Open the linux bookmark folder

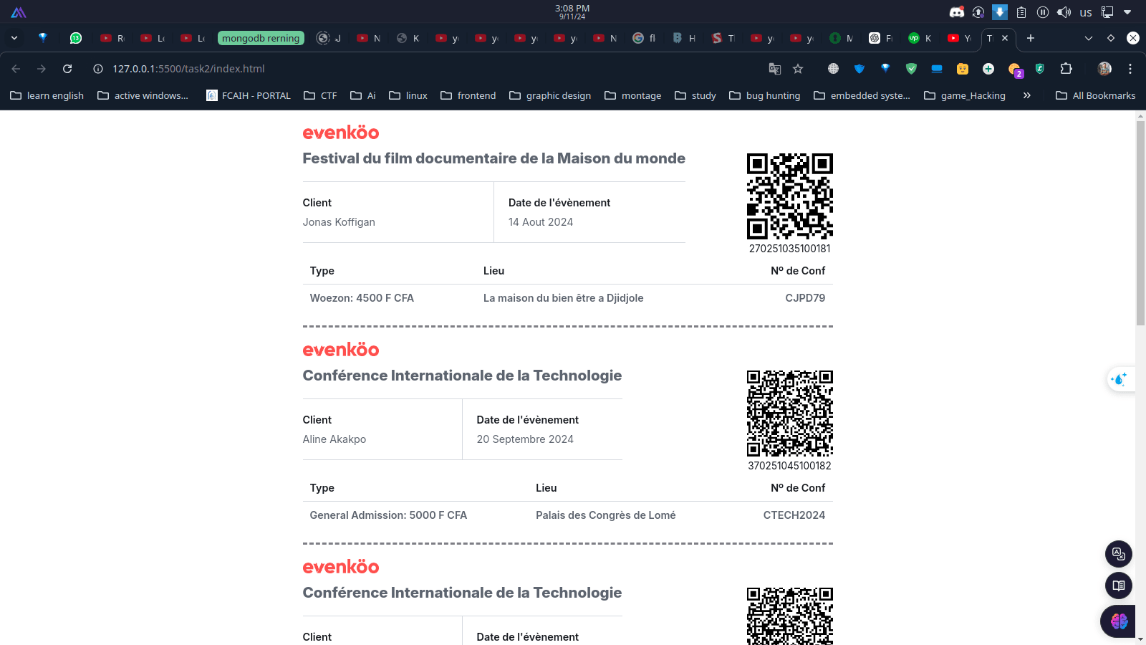click(408, 95)
